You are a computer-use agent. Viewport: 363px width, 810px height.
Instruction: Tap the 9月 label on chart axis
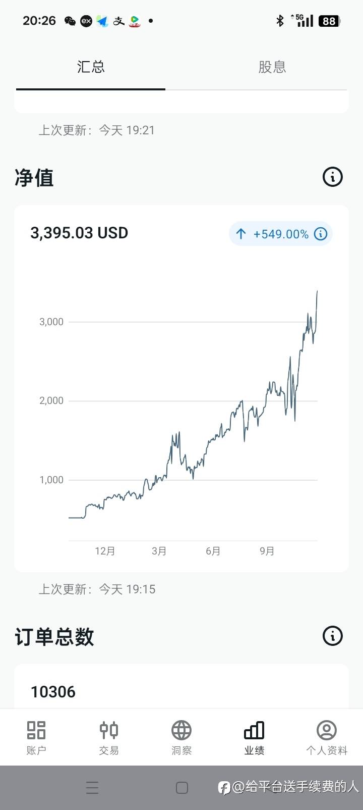click(x=267, y=551)
